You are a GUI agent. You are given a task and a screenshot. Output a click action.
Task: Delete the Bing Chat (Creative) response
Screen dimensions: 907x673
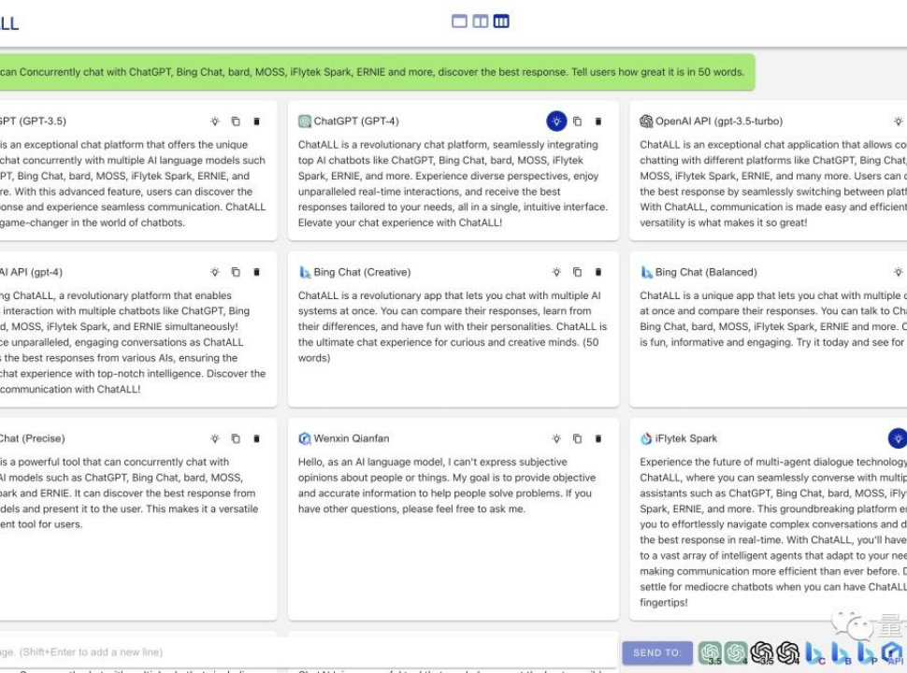[598, 272]
